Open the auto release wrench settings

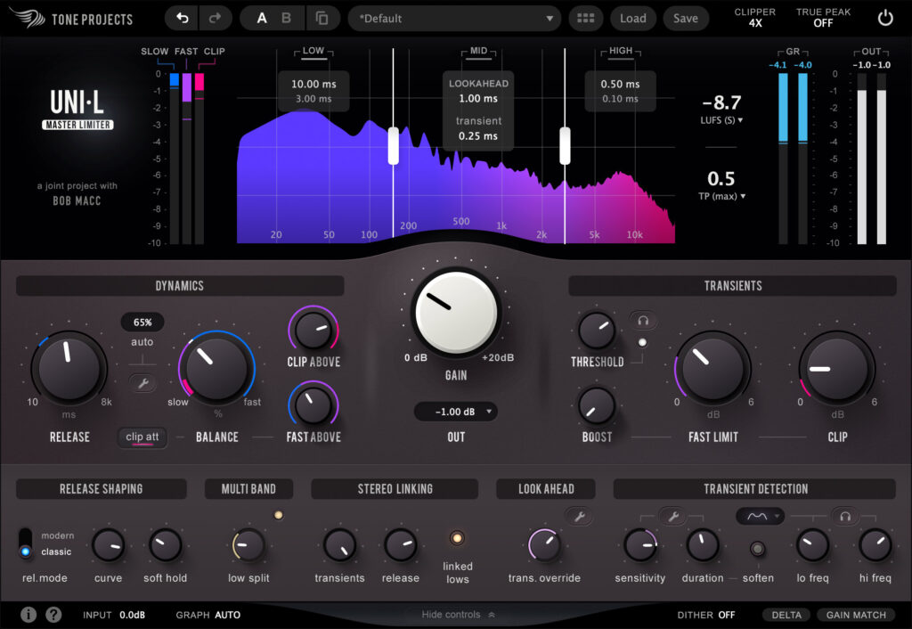coord(142,383)
